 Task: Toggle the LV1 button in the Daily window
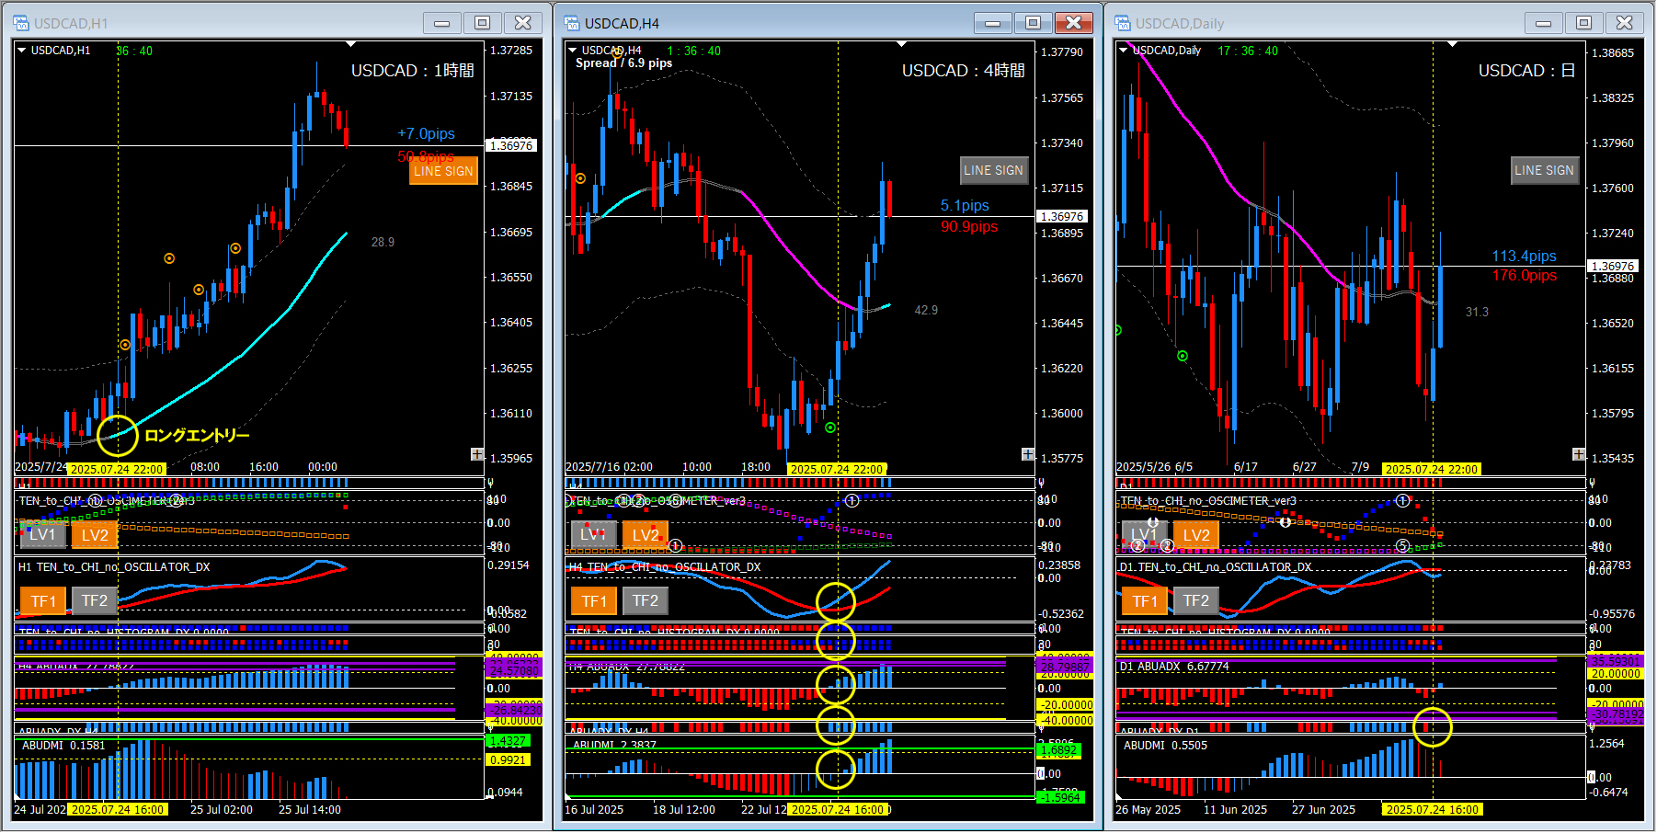(x=1145, y=535)
